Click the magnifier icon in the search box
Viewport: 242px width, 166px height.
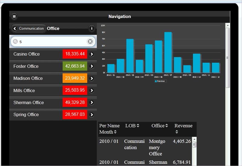[x=15, y=41]
